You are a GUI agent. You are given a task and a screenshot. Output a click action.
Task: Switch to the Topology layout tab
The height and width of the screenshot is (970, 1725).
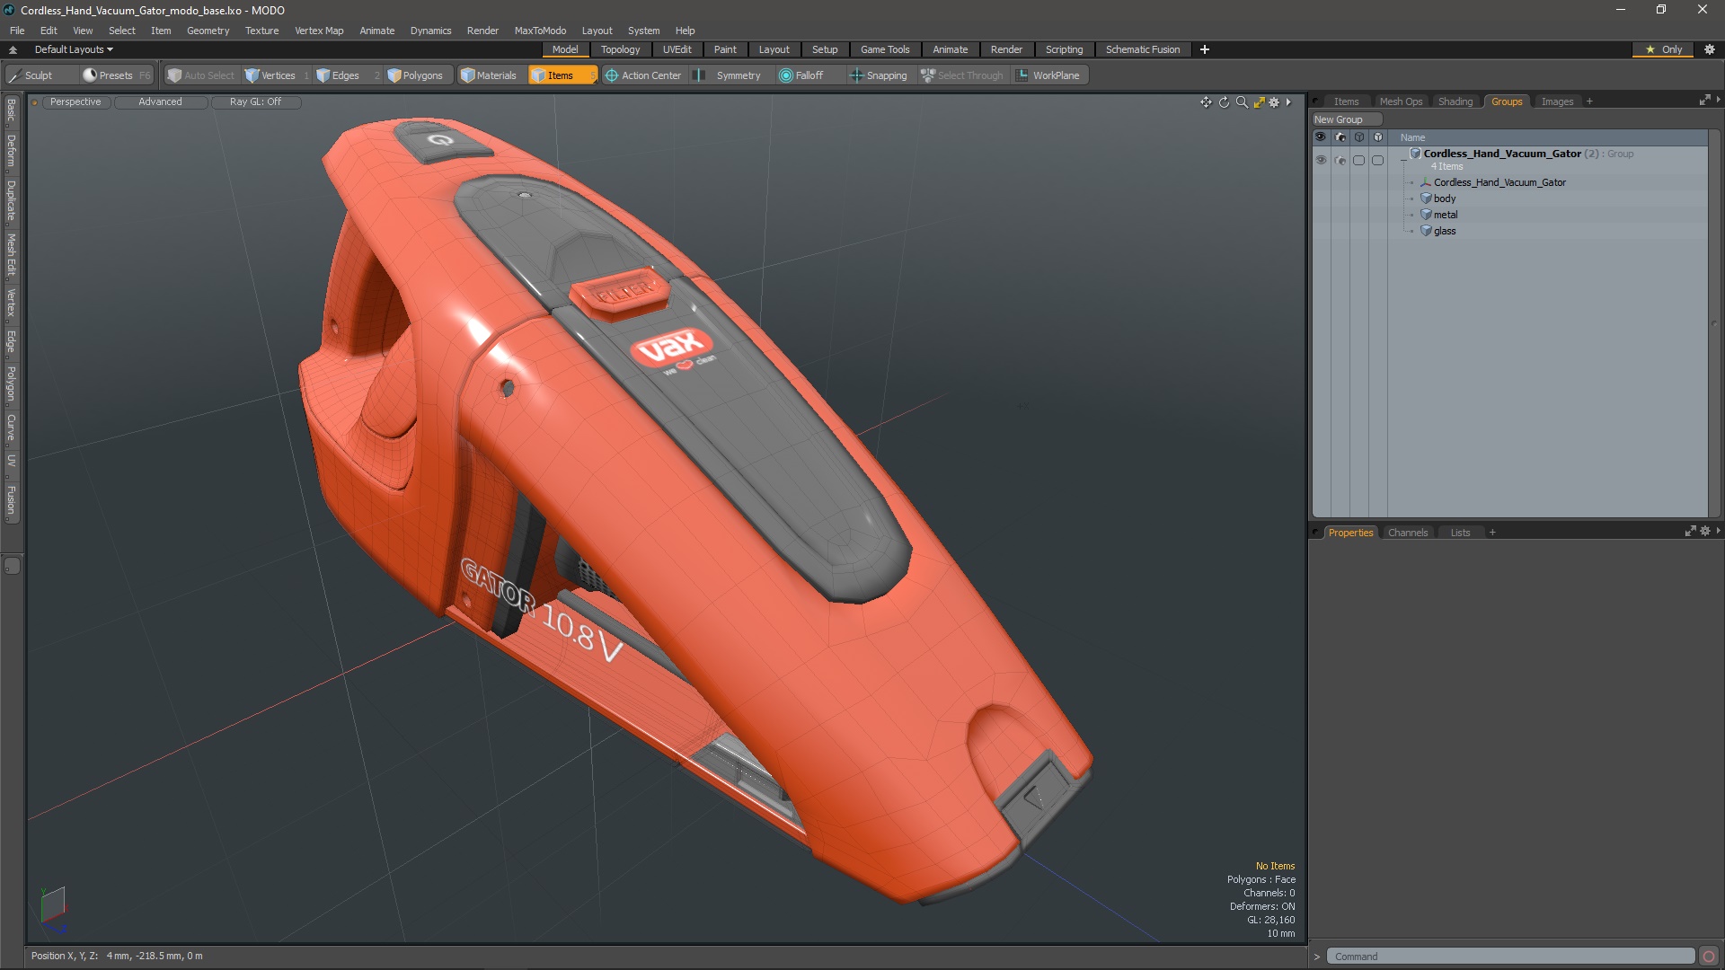pos(620,49)
